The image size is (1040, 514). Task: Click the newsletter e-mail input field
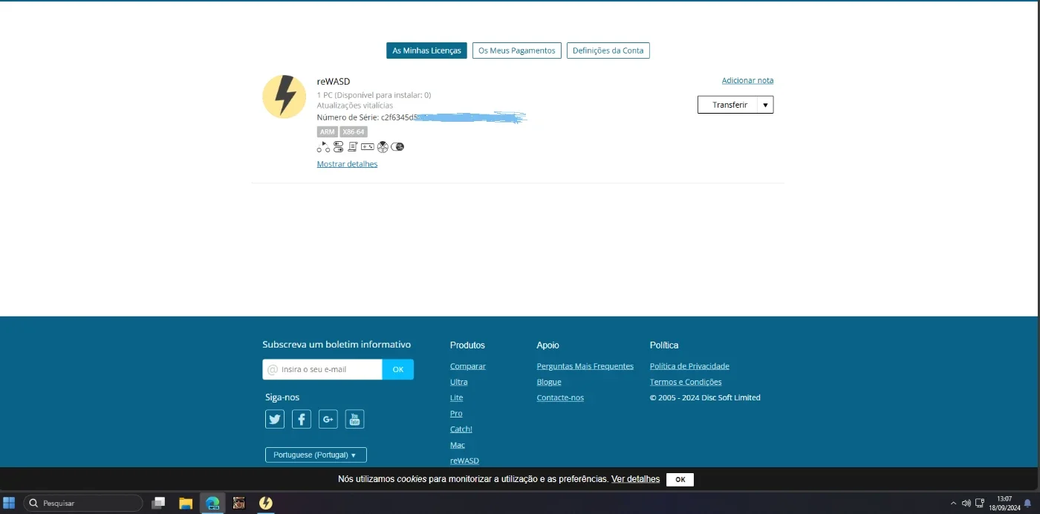coord(322,369)
